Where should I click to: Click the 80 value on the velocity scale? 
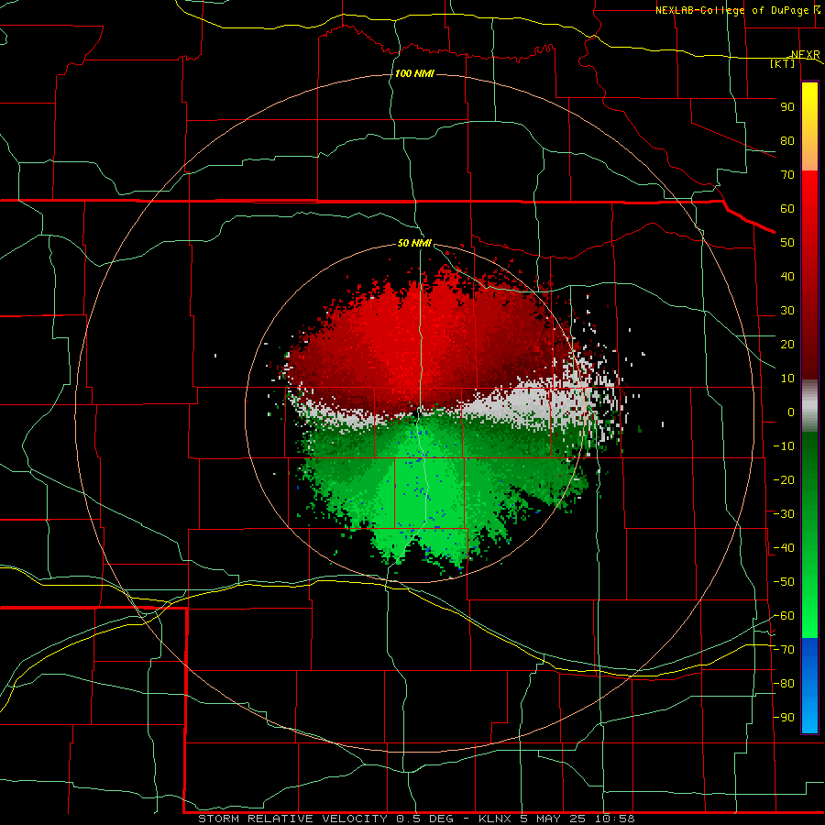pyautogui.click(x=787, y=140)
